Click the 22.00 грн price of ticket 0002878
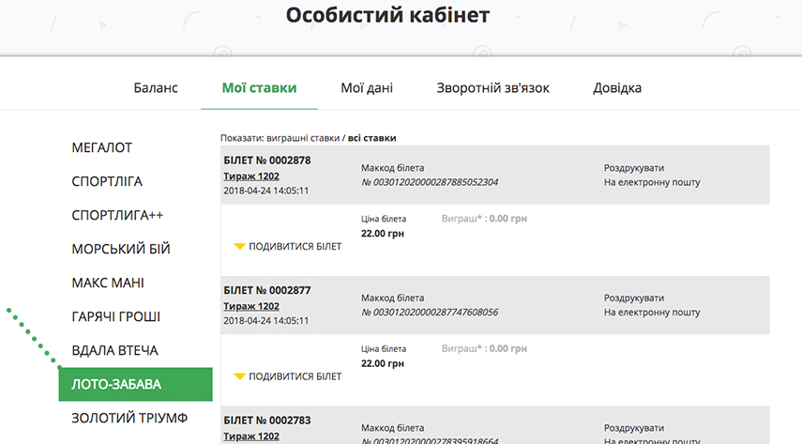The image size is (802, 444). pyautogui.click(x=383, y=234)
